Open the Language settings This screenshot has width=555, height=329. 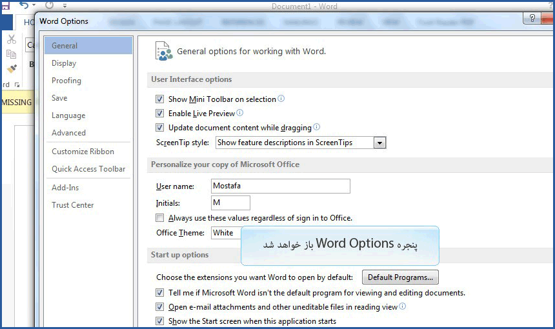(88, 115)
